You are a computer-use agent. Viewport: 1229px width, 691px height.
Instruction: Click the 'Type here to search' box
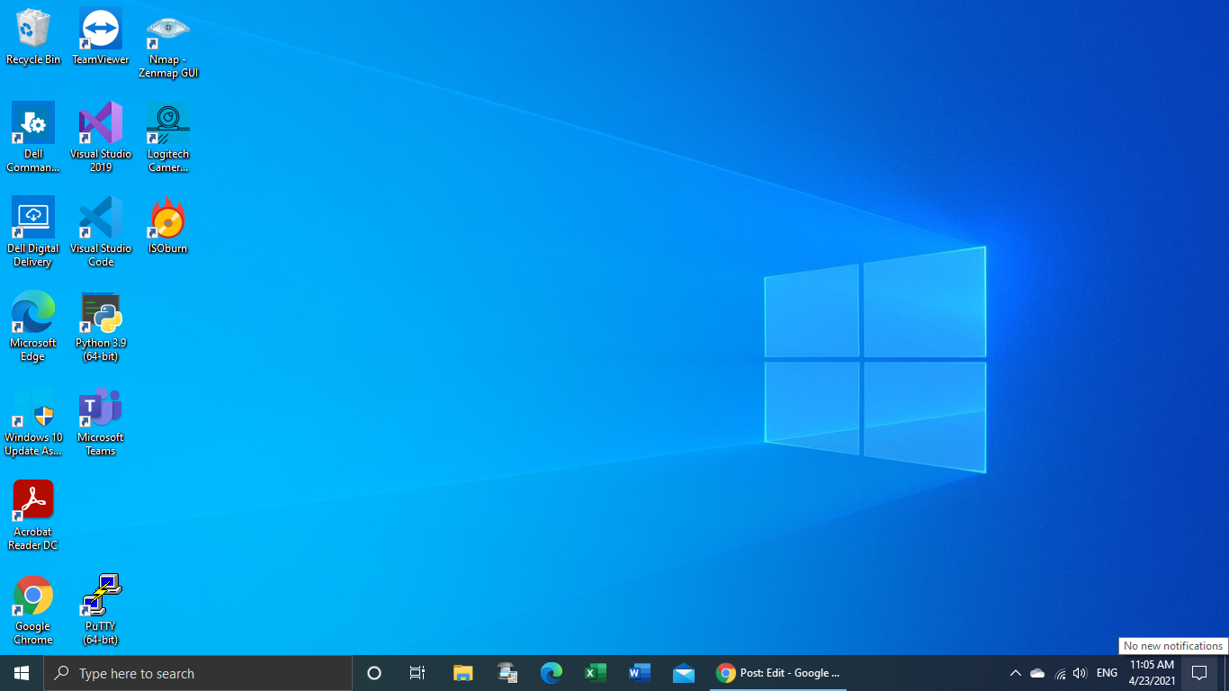(198, 673)
